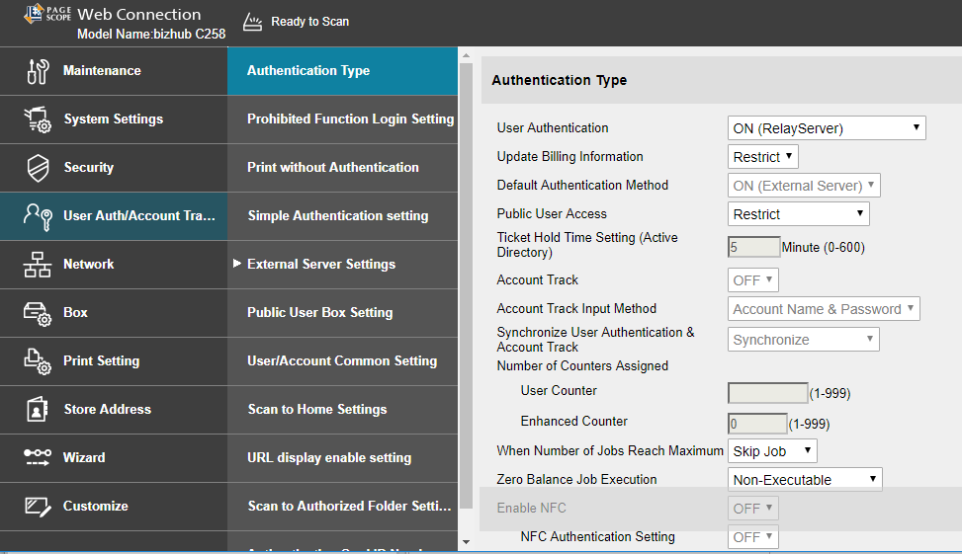
Task: Click the Store Address book icon
Action: point(38,410)
